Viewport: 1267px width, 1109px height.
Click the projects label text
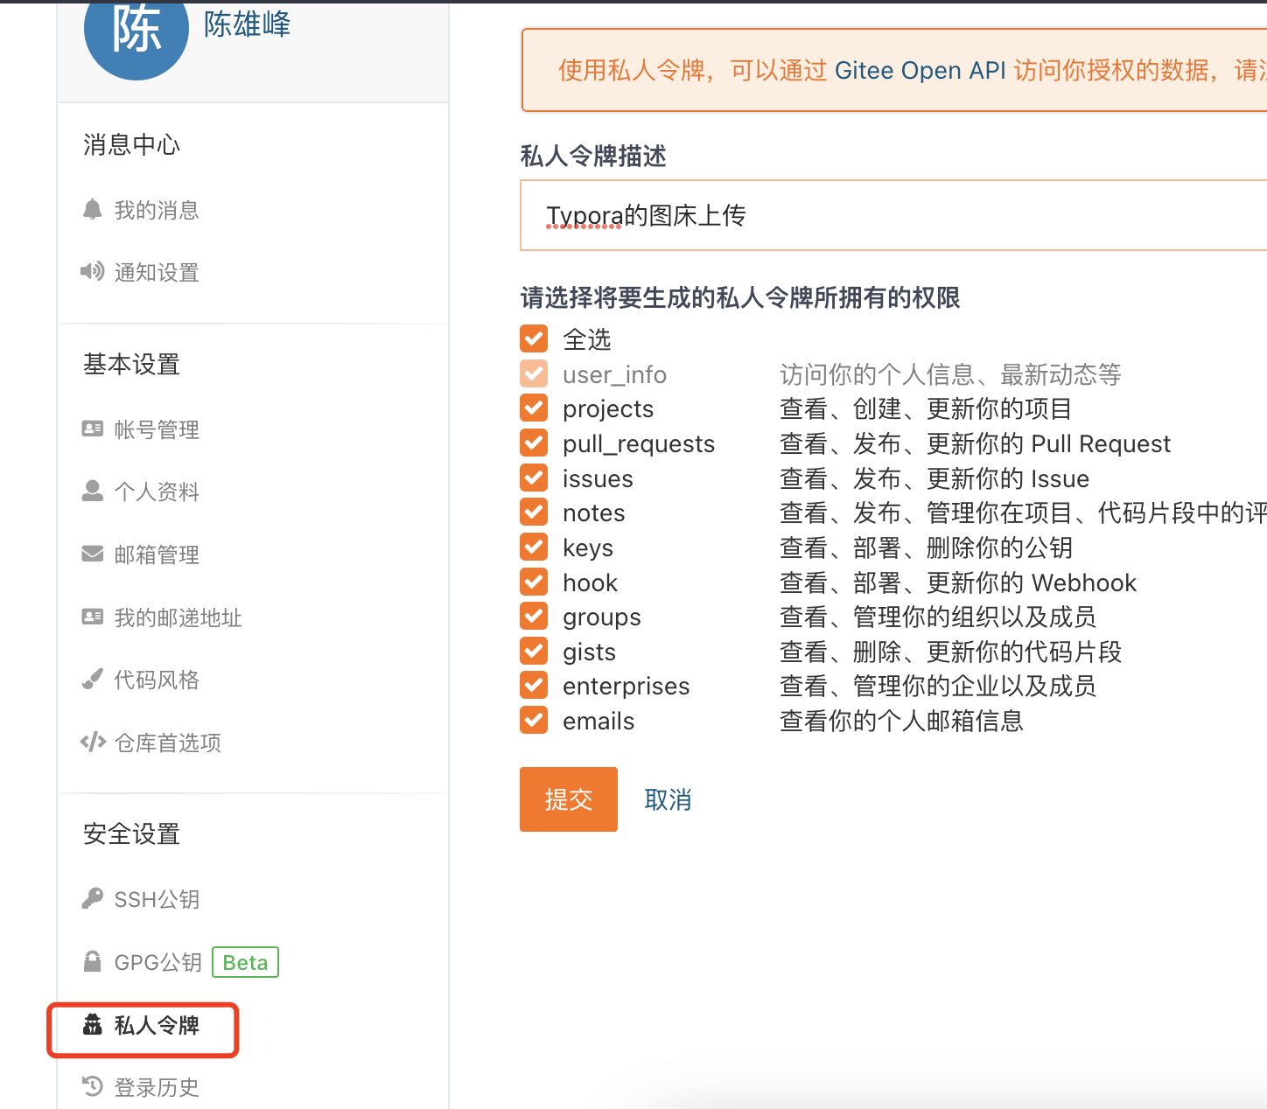click(608, 409)
